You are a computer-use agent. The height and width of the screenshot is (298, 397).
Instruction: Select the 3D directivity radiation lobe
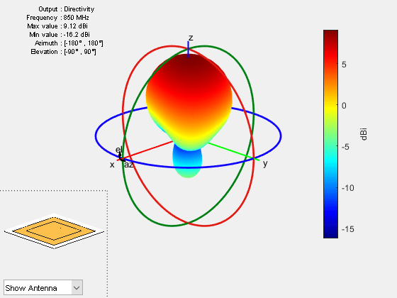tap(189, 101)
